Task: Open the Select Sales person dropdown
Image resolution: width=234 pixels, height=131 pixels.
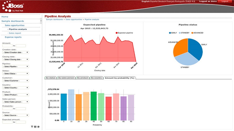Action: [x=16, y=102]
